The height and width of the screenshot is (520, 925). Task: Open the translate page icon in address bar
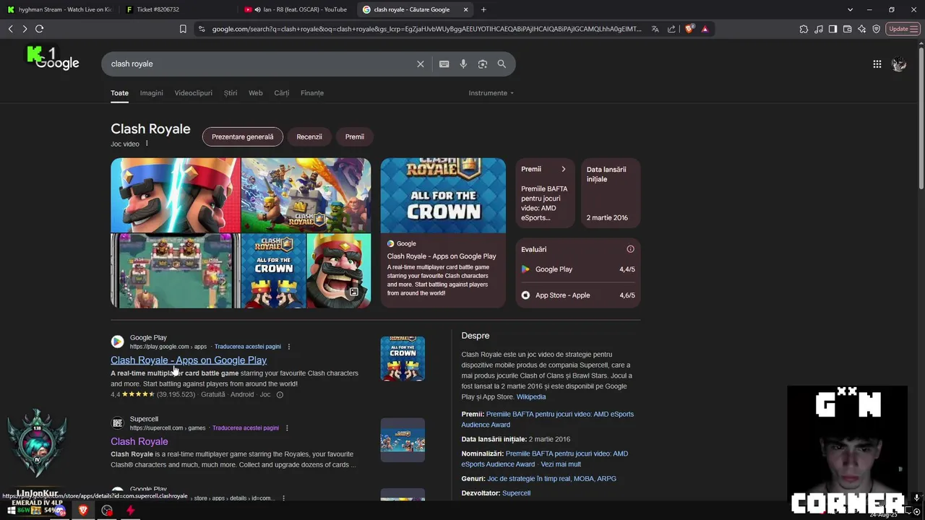point(655,29)
